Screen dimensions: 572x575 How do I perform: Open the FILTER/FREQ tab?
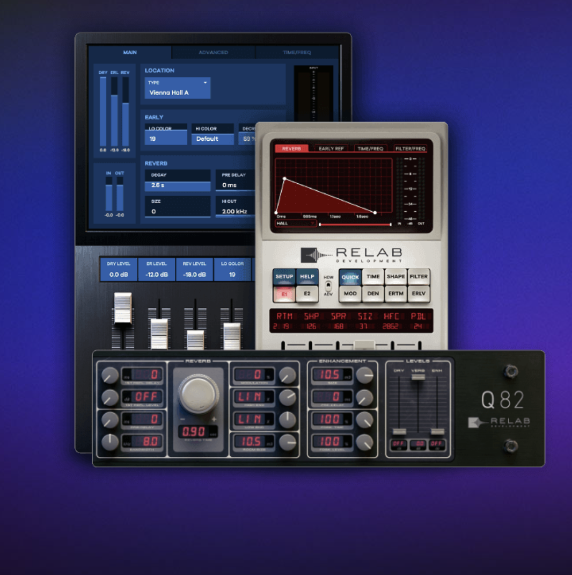[x=410, y=148]
